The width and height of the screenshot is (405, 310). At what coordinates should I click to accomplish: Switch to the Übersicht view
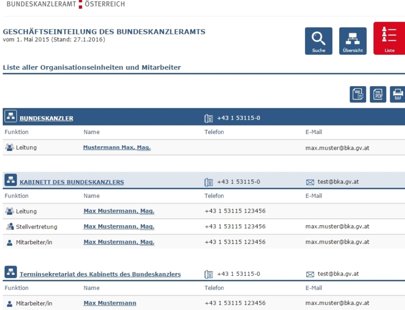click(x=353, y=41)
